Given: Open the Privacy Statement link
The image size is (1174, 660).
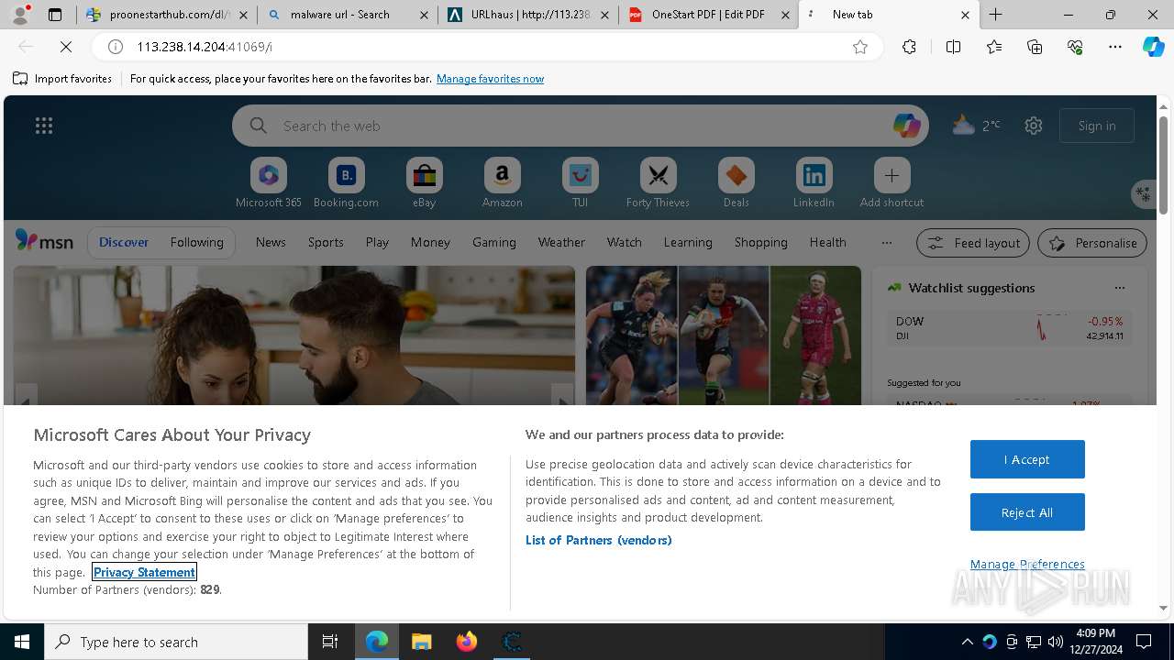Looking at the screenshot, I should coord(144,572).
